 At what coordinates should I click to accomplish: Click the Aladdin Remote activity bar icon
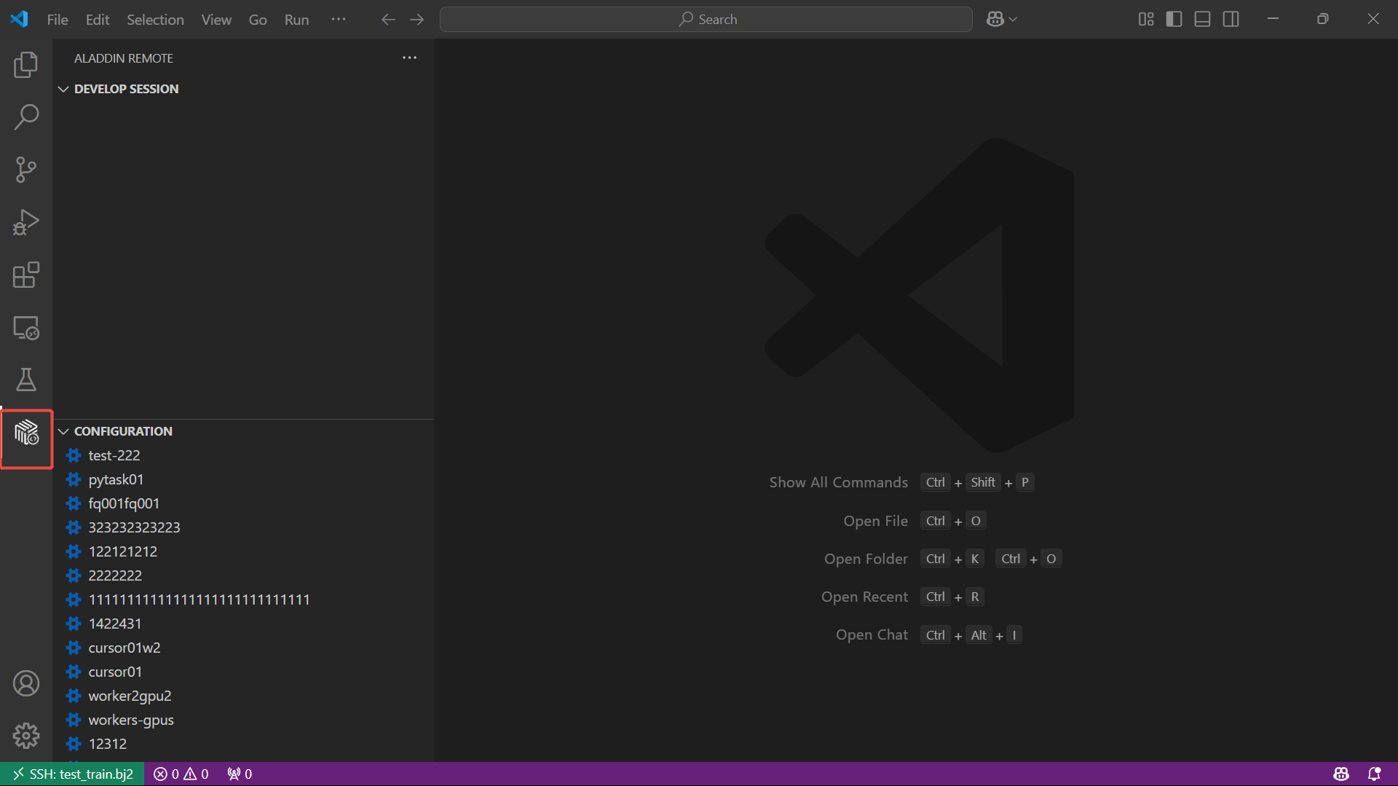coord(26,433)
